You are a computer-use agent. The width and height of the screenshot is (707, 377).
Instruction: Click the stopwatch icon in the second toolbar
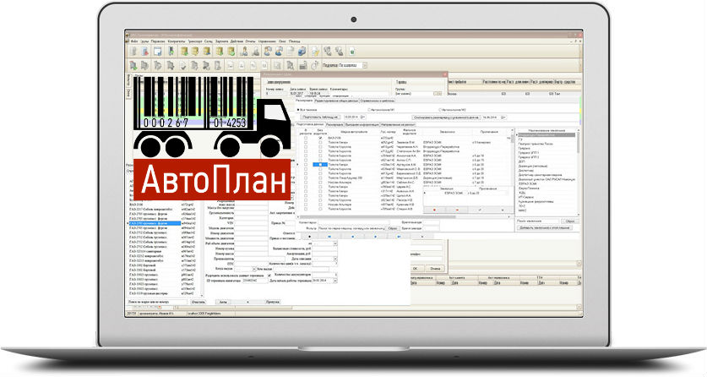click(x=315, y=65)
